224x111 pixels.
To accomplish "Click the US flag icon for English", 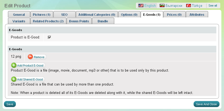I will (x=141, y=6).
